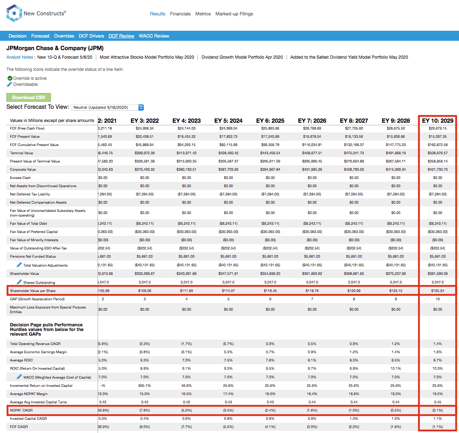This screenshot has height=433, width=459.
Task: Click the EY 9: 2028 column header
Action: (x=396, y=121)
